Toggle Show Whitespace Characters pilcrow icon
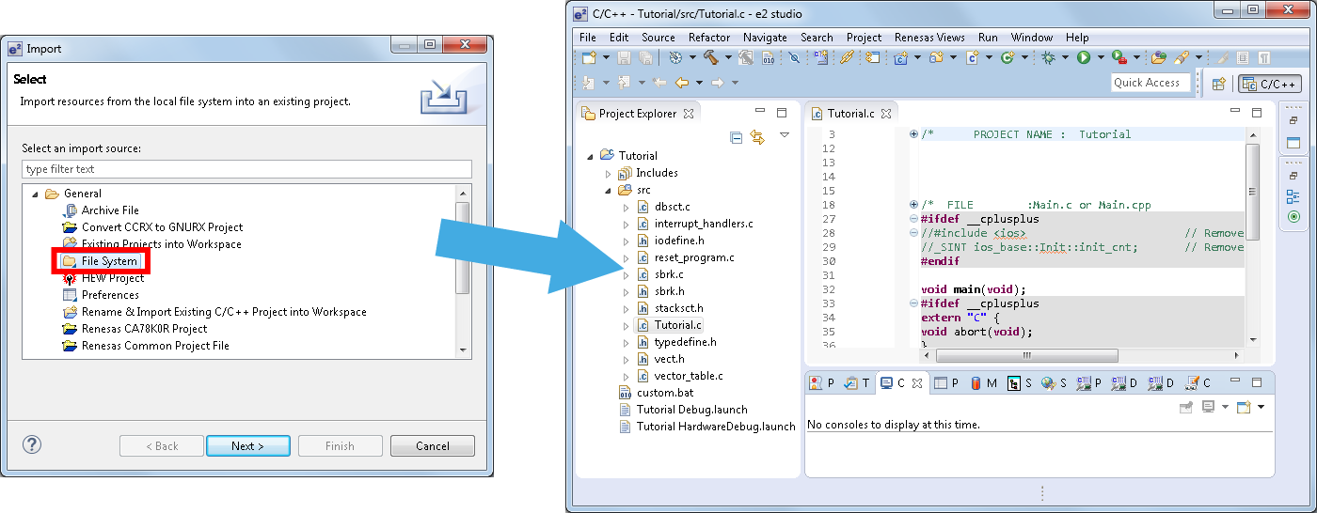The width and height of the screenshot is (1317, 513). click(1264, 57)
